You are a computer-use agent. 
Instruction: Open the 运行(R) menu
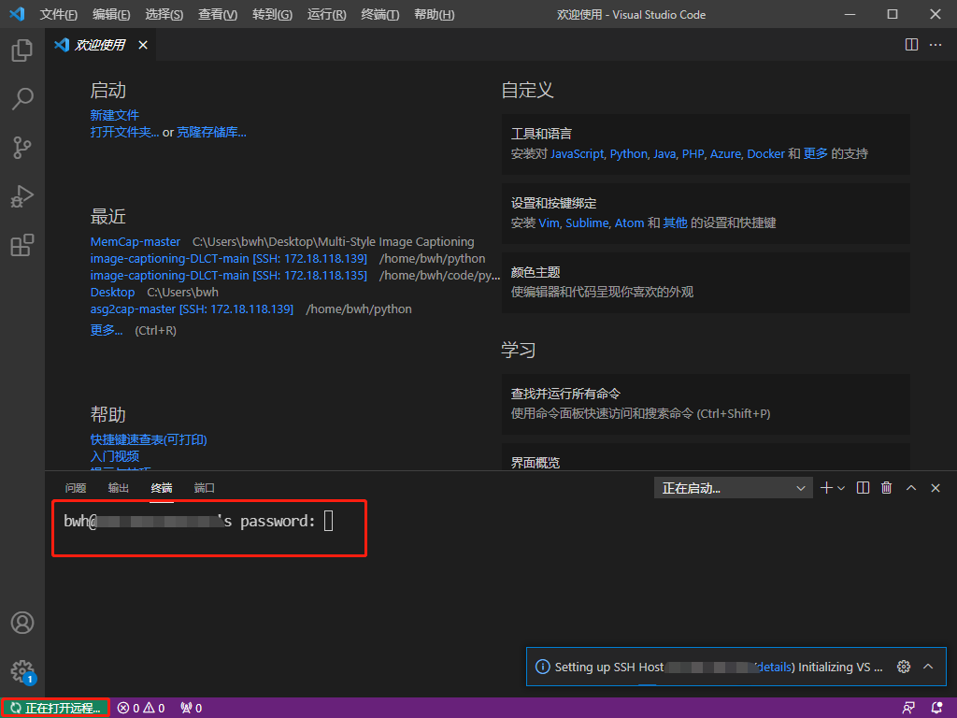(326, 15)
